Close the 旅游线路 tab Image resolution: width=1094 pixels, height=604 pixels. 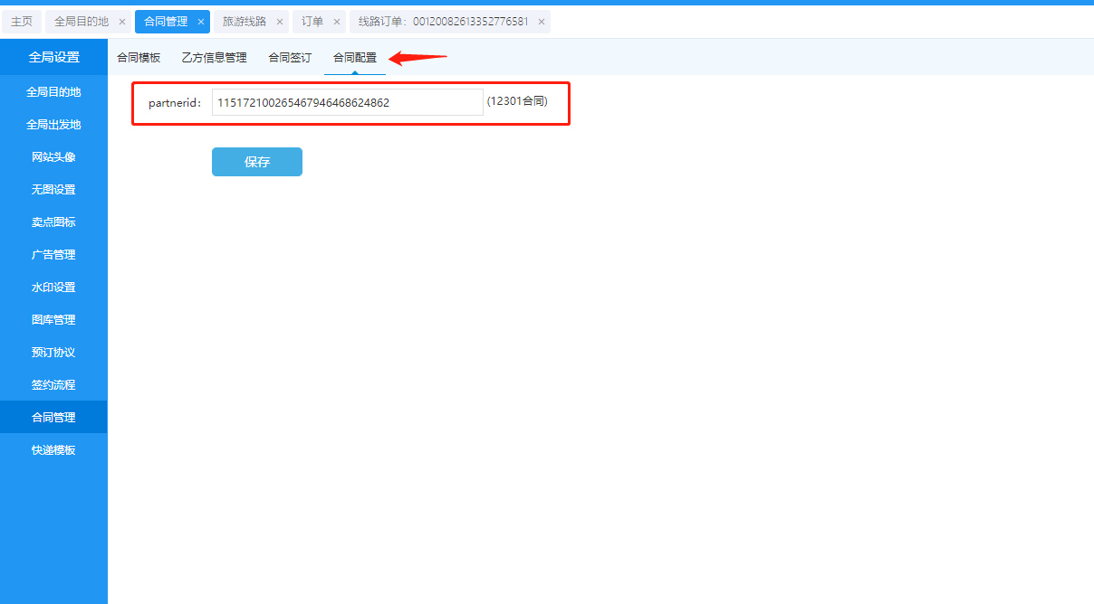click(280, 22)
